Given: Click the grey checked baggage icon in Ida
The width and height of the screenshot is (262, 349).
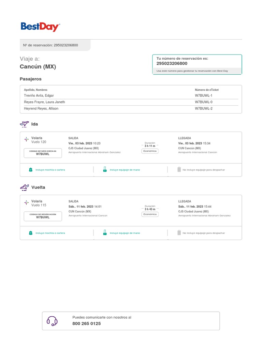Looking at the screenshot, I should (x=179, y=169).
